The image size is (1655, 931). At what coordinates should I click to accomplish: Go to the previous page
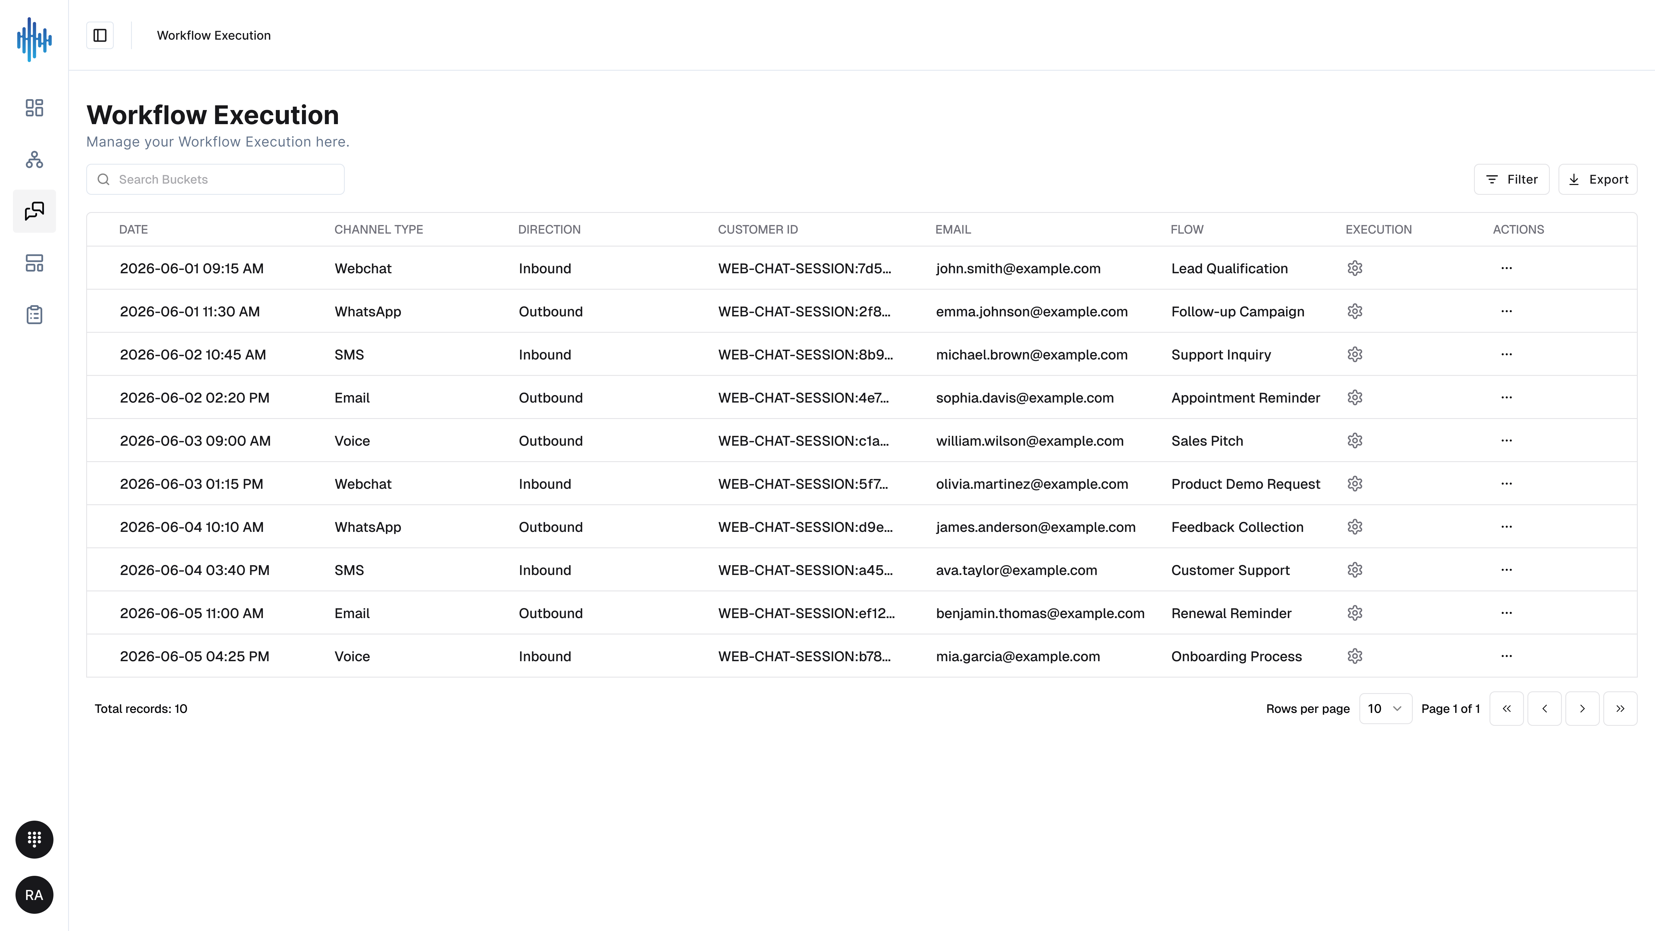pos(1544,708)
